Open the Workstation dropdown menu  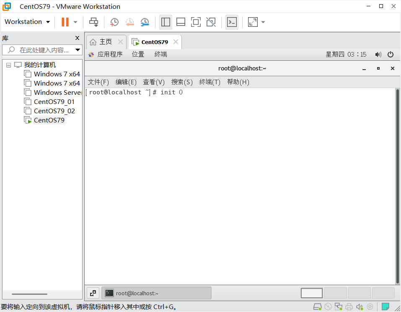coord(27,22)
